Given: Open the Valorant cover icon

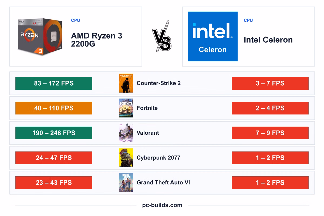Looking at the screenshot, I should pos(126,133).
